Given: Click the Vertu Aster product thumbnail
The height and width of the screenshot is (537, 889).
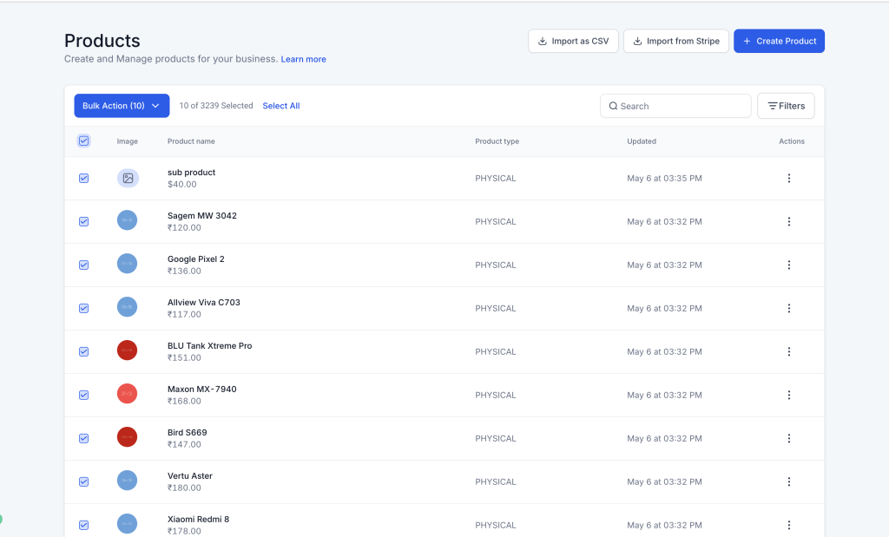Looking at the screenshot, I should [x=127, y=481].
